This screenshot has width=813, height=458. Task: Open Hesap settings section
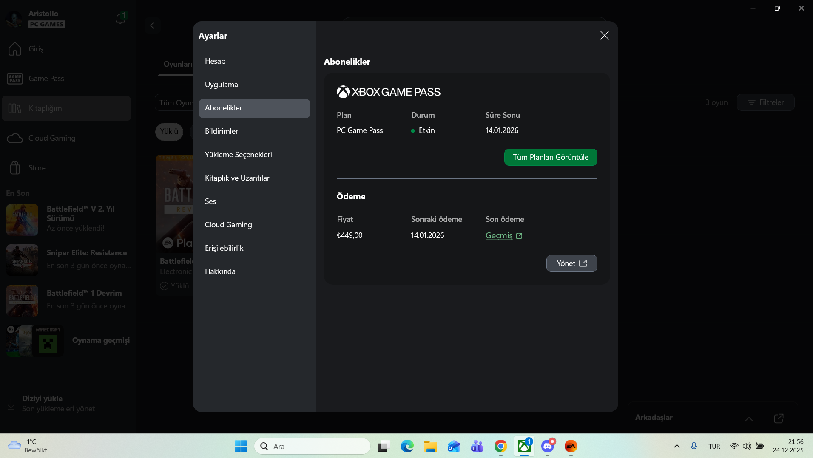click(254, 61)
